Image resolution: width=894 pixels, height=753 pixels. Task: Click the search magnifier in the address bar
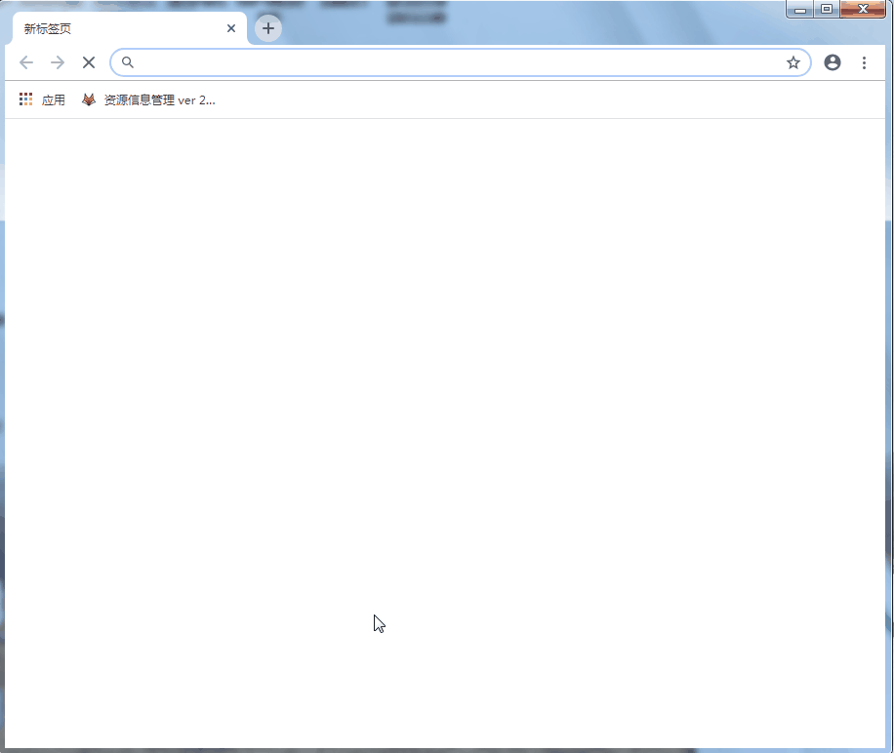click(x=128, y=62)
